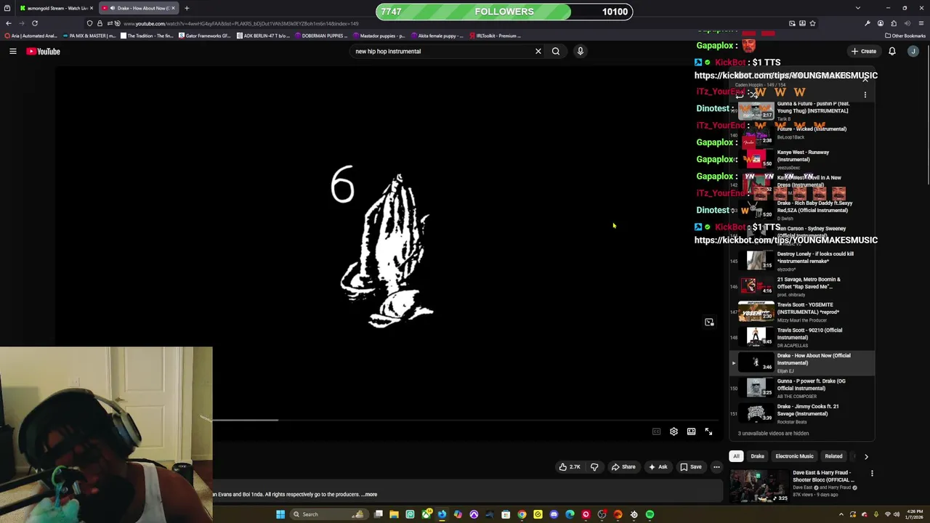Open Dave East & Harry Fraud video thumbnail
The width and height of the screenshot is (930, 523).
click(x=759, y=486)
